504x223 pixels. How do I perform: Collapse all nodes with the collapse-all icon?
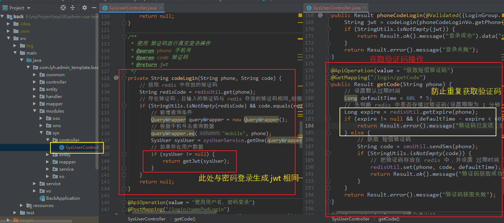(73, 8)
